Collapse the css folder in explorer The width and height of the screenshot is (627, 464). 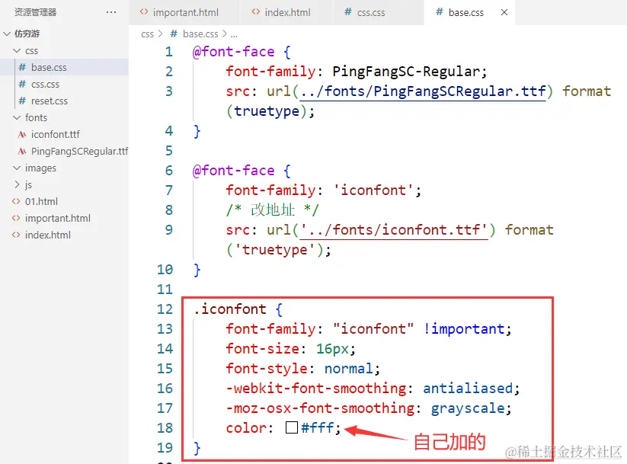(x=17, y=50)
